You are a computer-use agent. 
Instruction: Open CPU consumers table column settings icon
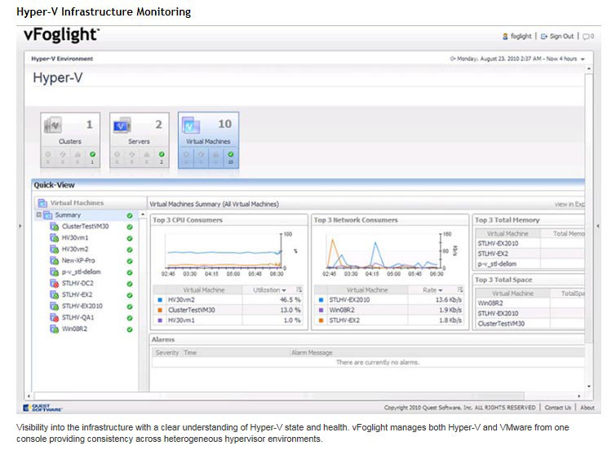[x=299, y=289]
